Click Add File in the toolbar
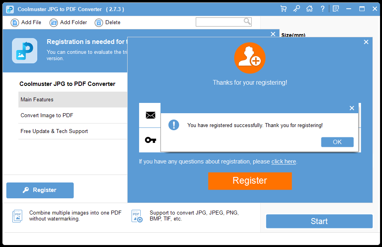 tap(26, 23)
